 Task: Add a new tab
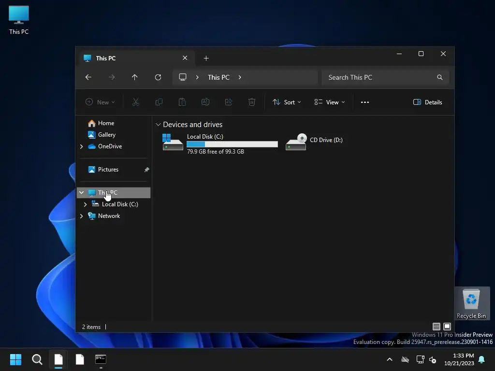click(x=206, y=58)
